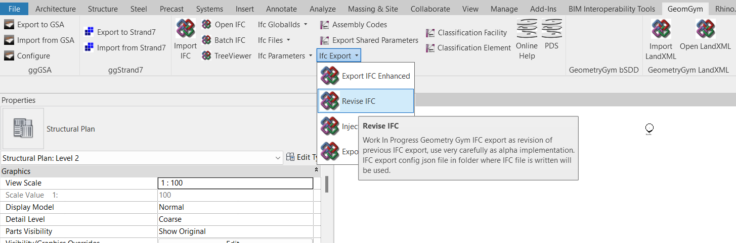Click the View Scale value field
This screenshot has height=243, width=736.
236,183
